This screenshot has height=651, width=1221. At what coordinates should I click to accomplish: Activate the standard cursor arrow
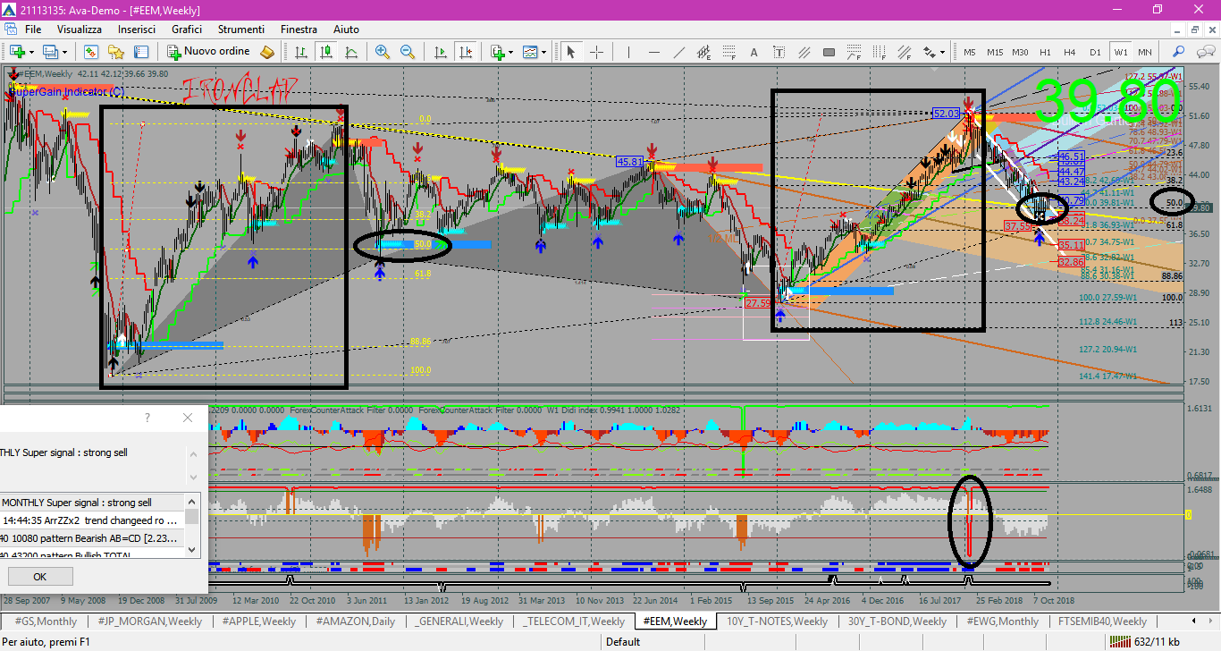point(570,52)
